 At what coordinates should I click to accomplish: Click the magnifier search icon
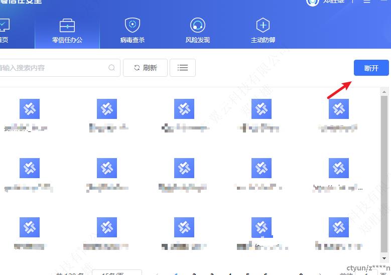(112, 68)
